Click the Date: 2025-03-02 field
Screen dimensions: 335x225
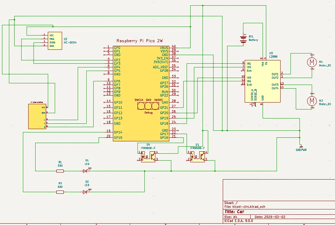click(x=270, y=217)
